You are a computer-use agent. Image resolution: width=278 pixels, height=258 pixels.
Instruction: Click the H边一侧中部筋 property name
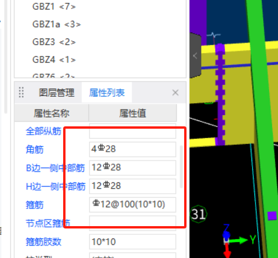[55, 187]
